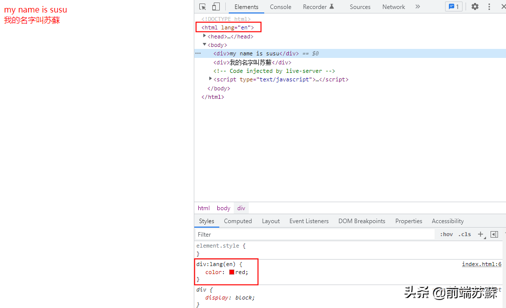Click the Chinese sentence on the page

pos(32,20)
